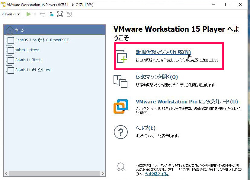The width and height of the screenshot is (250, 180).
Task: Click the manage virtual machine settings icon
Action: click(52, 14)
